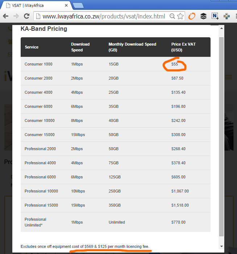Click the '$605.00' price cell
237x254 pixels.
click(178, 177)
